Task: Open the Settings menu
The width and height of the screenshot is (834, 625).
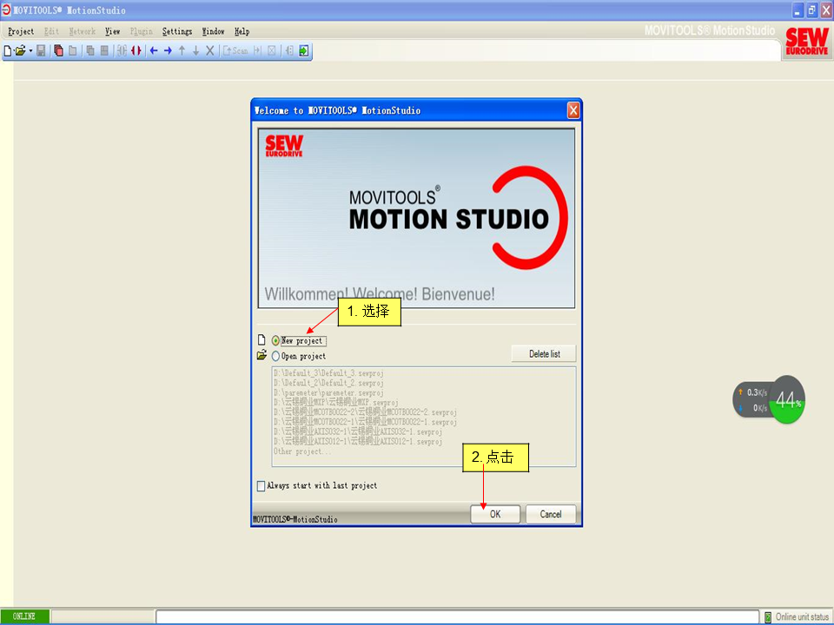Action: pos(177,31)
